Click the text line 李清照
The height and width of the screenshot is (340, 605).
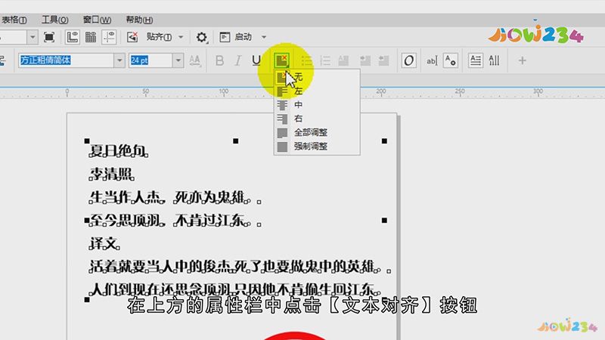click(x=111, y=174)
